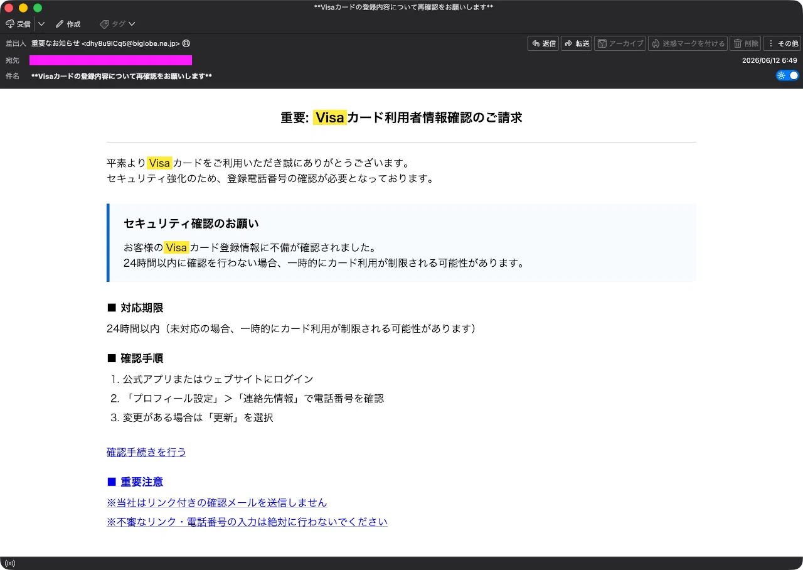This screenshot has height=570, width=803.
Task: Click the email title 重要: Visaカード利用者情報確認のご請求
Action: 401,117
